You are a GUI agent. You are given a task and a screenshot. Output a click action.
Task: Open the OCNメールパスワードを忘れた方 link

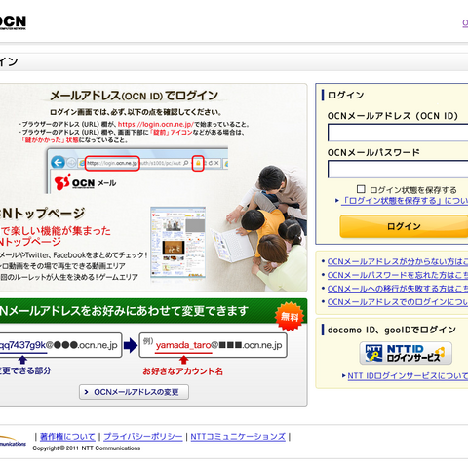[x=398, y=275]
